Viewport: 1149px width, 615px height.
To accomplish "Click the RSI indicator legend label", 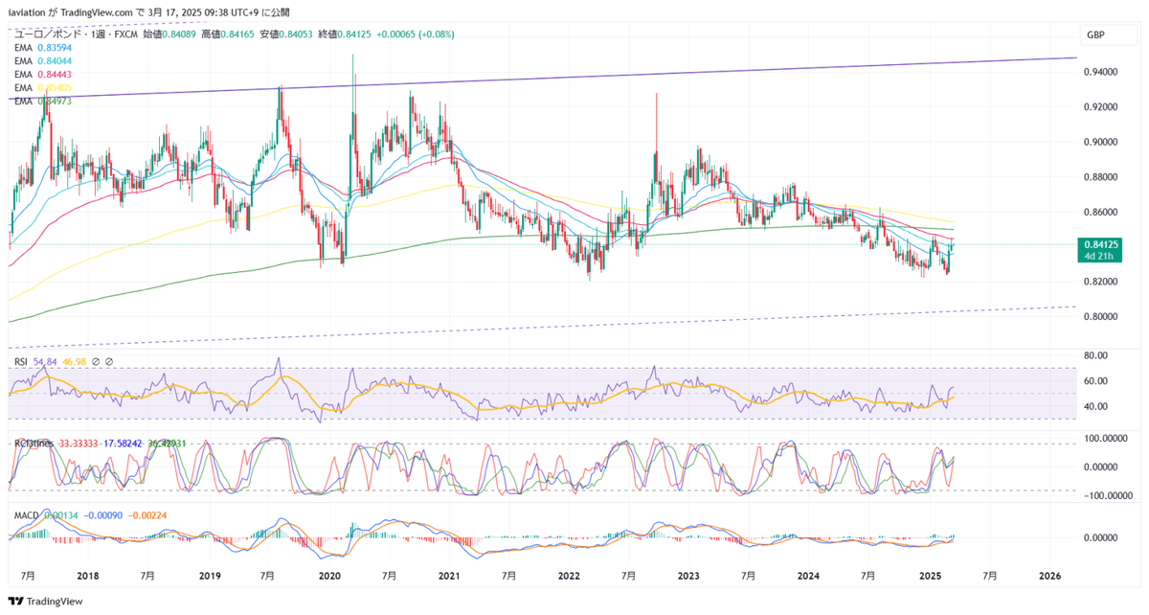I will click(20, 361).
